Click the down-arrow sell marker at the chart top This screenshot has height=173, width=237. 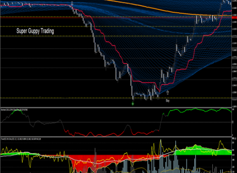pyautogui.click(x=72, y=3)
